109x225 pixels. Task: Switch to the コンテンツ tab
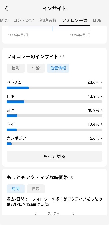pos(24,20)
